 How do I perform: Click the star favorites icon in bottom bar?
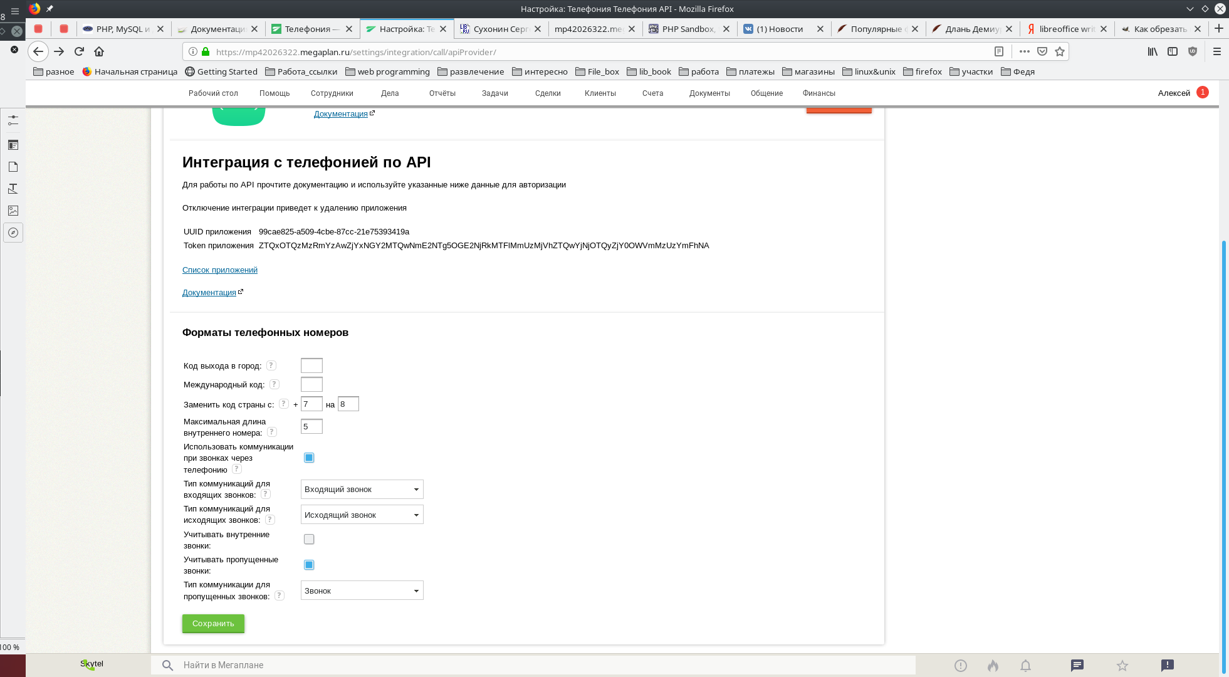(1122, 665)
